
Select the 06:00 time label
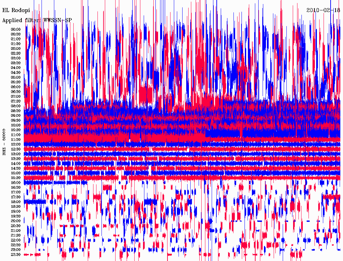click(x=16, y=87)
